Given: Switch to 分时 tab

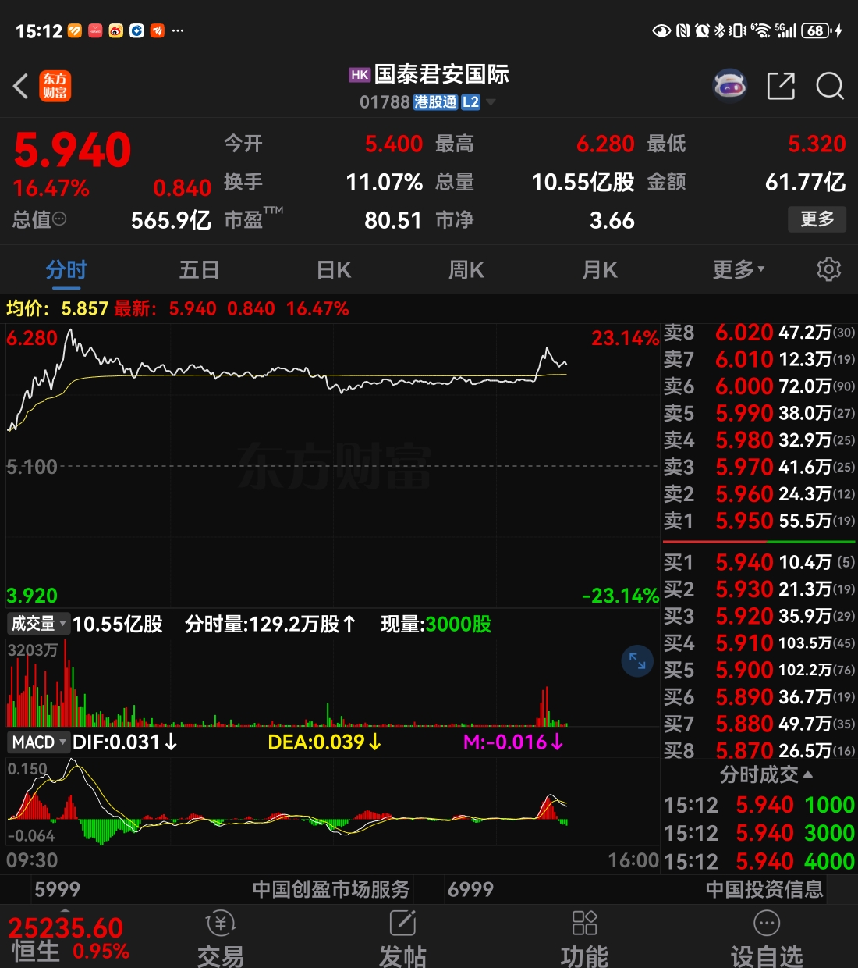Looking at the screenshot, I should (x=66, y=269).
